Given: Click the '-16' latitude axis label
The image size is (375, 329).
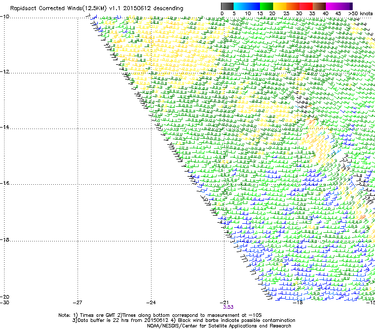Looking at the screenshot, I should click(x=5, y=183).
